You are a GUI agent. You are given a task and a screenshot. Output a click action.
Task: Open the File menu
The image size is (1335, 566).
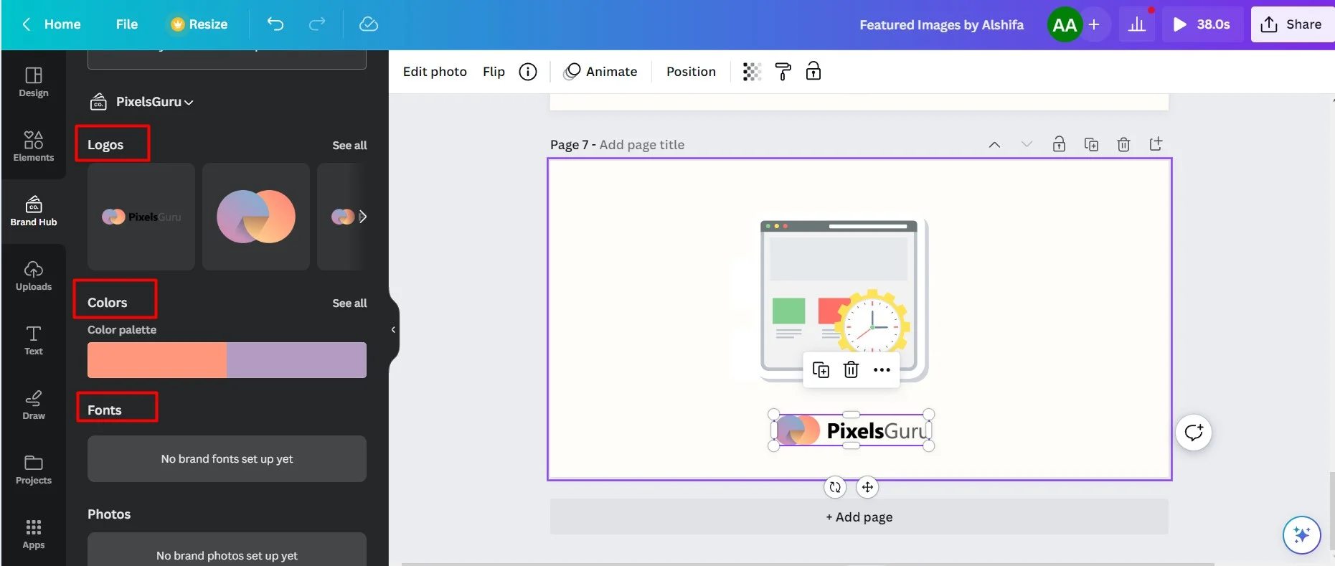tap(127, 24)
